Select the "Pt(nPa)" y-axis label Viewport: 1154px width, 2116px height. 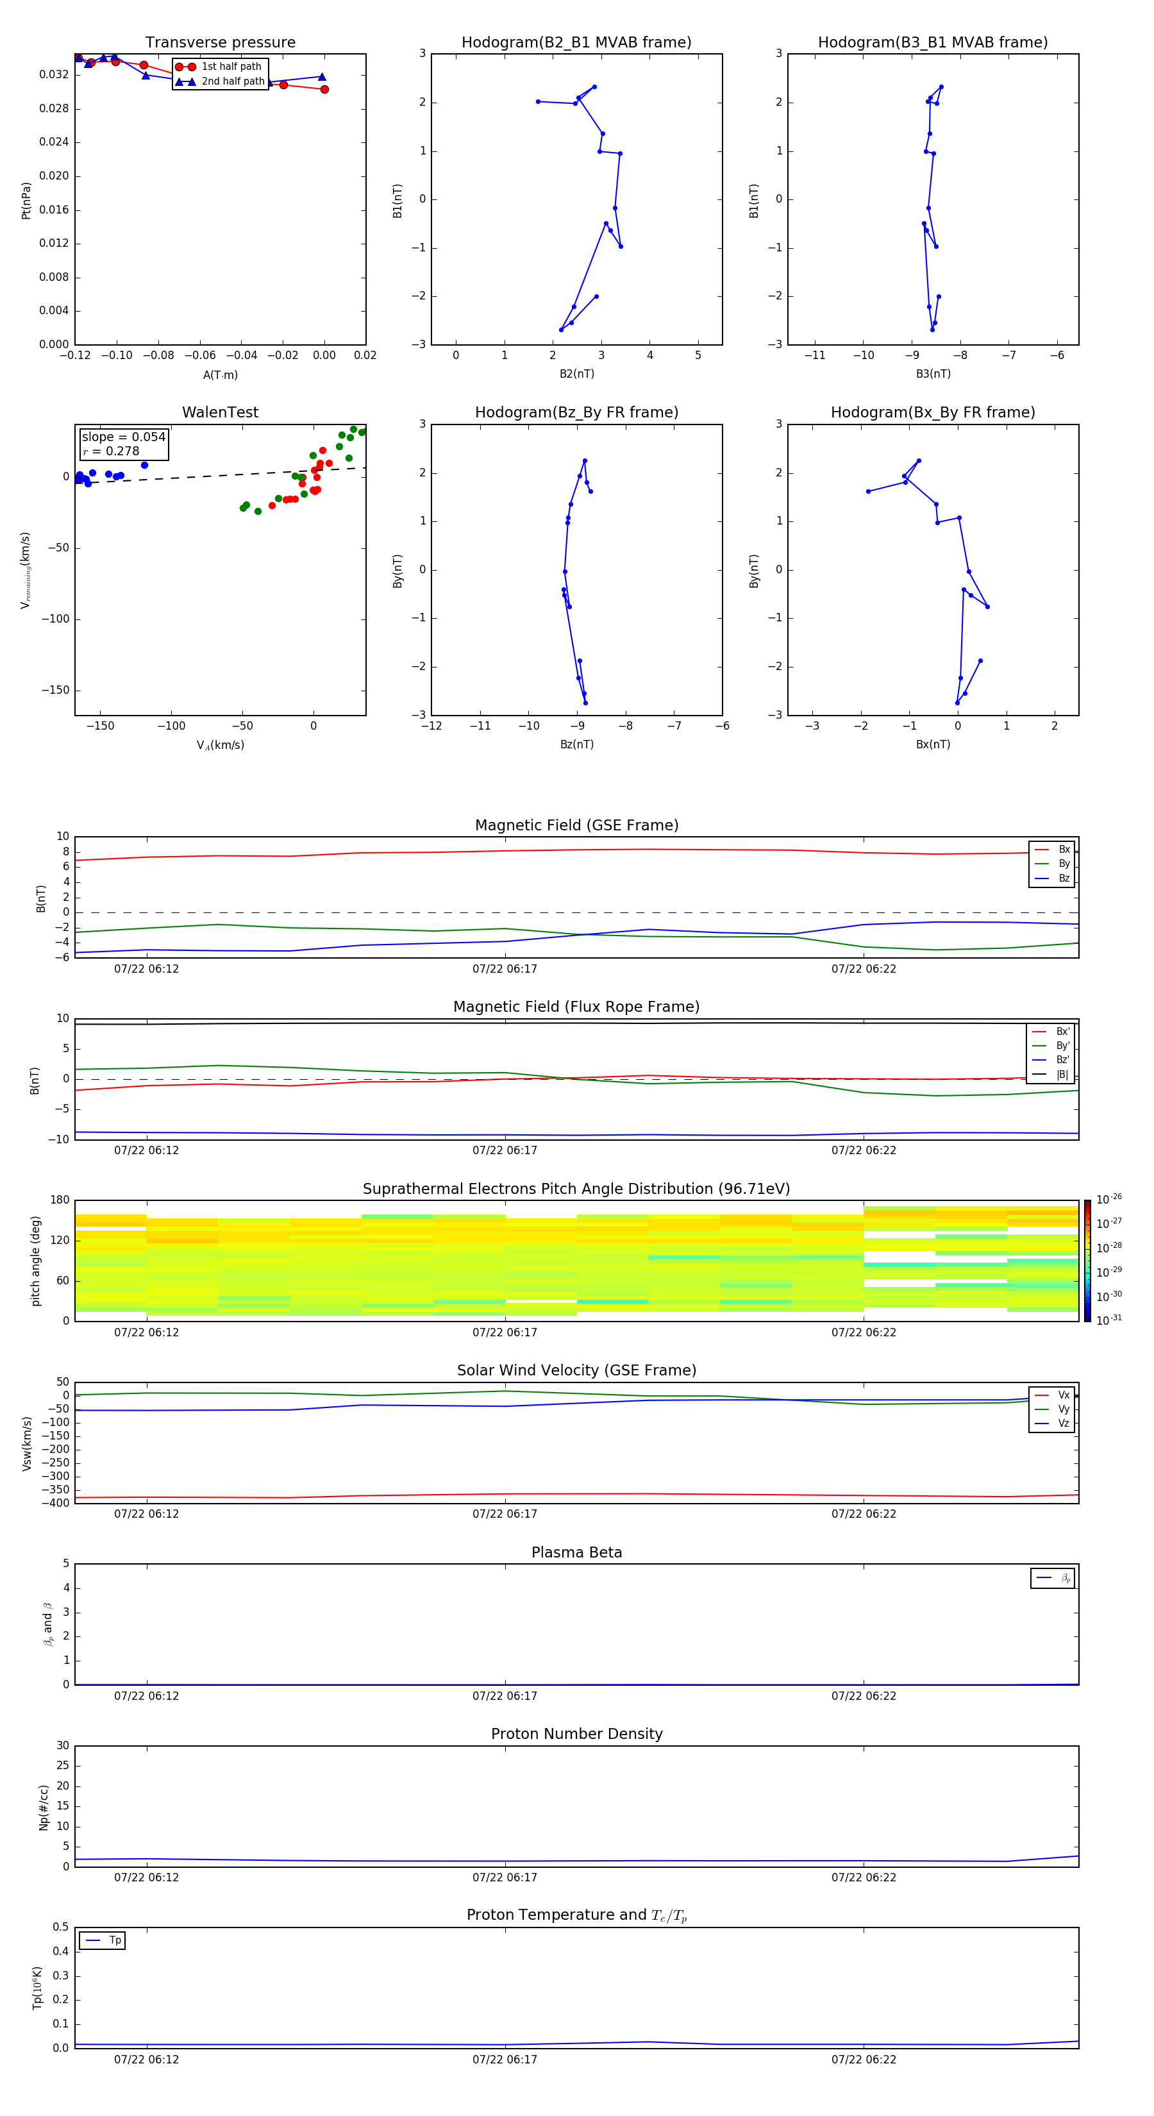click(26, 201)
